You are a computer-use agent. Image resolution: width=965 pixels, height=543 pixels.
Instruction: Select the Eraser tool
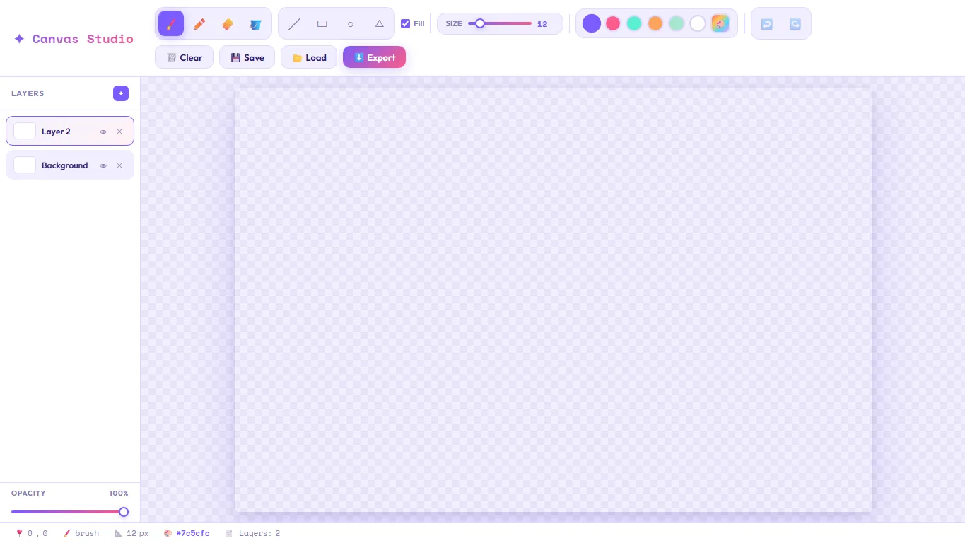click(228, 23)
